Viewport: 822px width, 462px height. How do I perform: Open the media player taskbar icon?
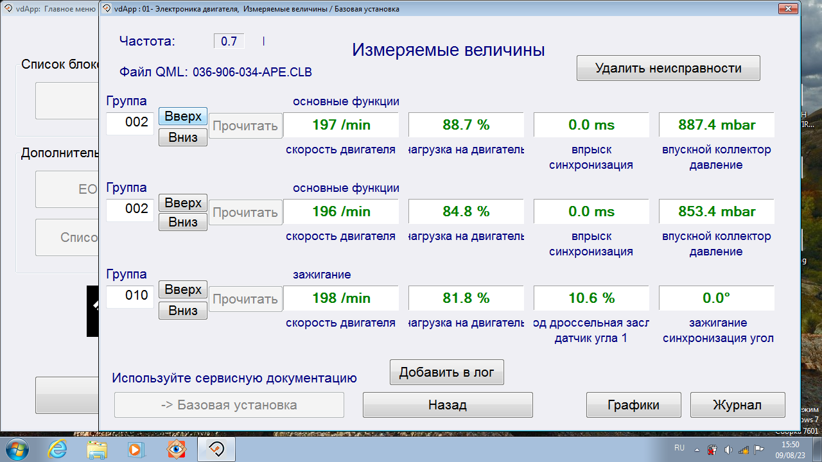(137, 449)
